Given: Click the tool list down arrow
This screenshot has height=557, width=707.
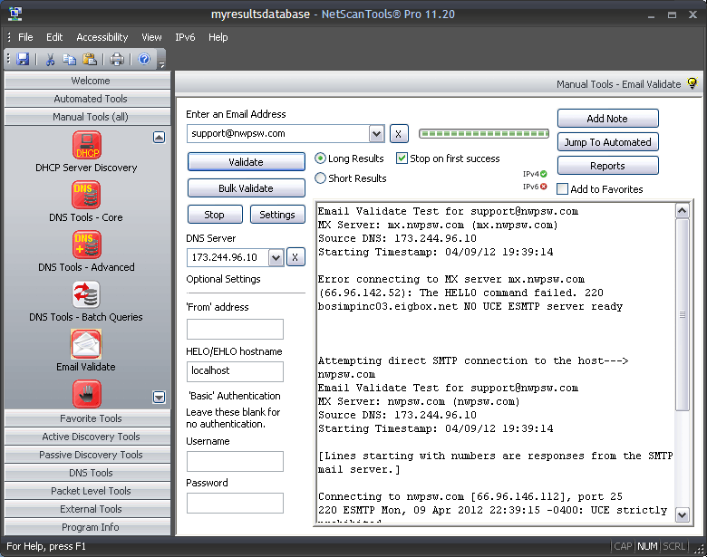Looking at the screenshot, I should tap(160, 397).
